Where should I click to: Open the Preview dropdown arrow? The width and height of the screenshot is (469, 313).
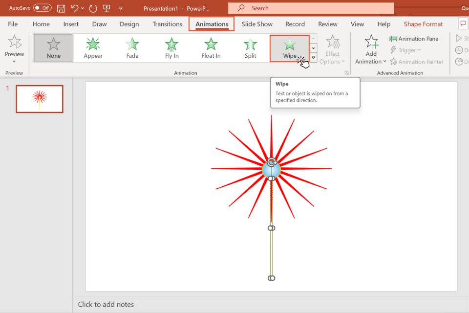click(x=14, y=62)
